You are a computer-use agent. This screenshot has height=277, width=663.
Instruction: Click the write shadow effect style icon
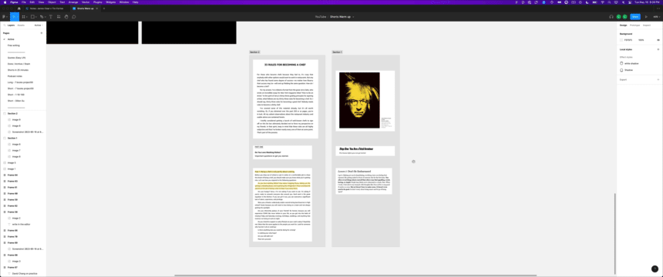621,63
